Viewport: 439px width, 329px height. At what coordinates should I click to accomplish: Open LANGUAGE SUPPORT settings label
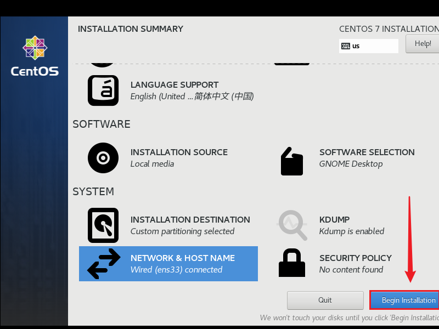175,85
